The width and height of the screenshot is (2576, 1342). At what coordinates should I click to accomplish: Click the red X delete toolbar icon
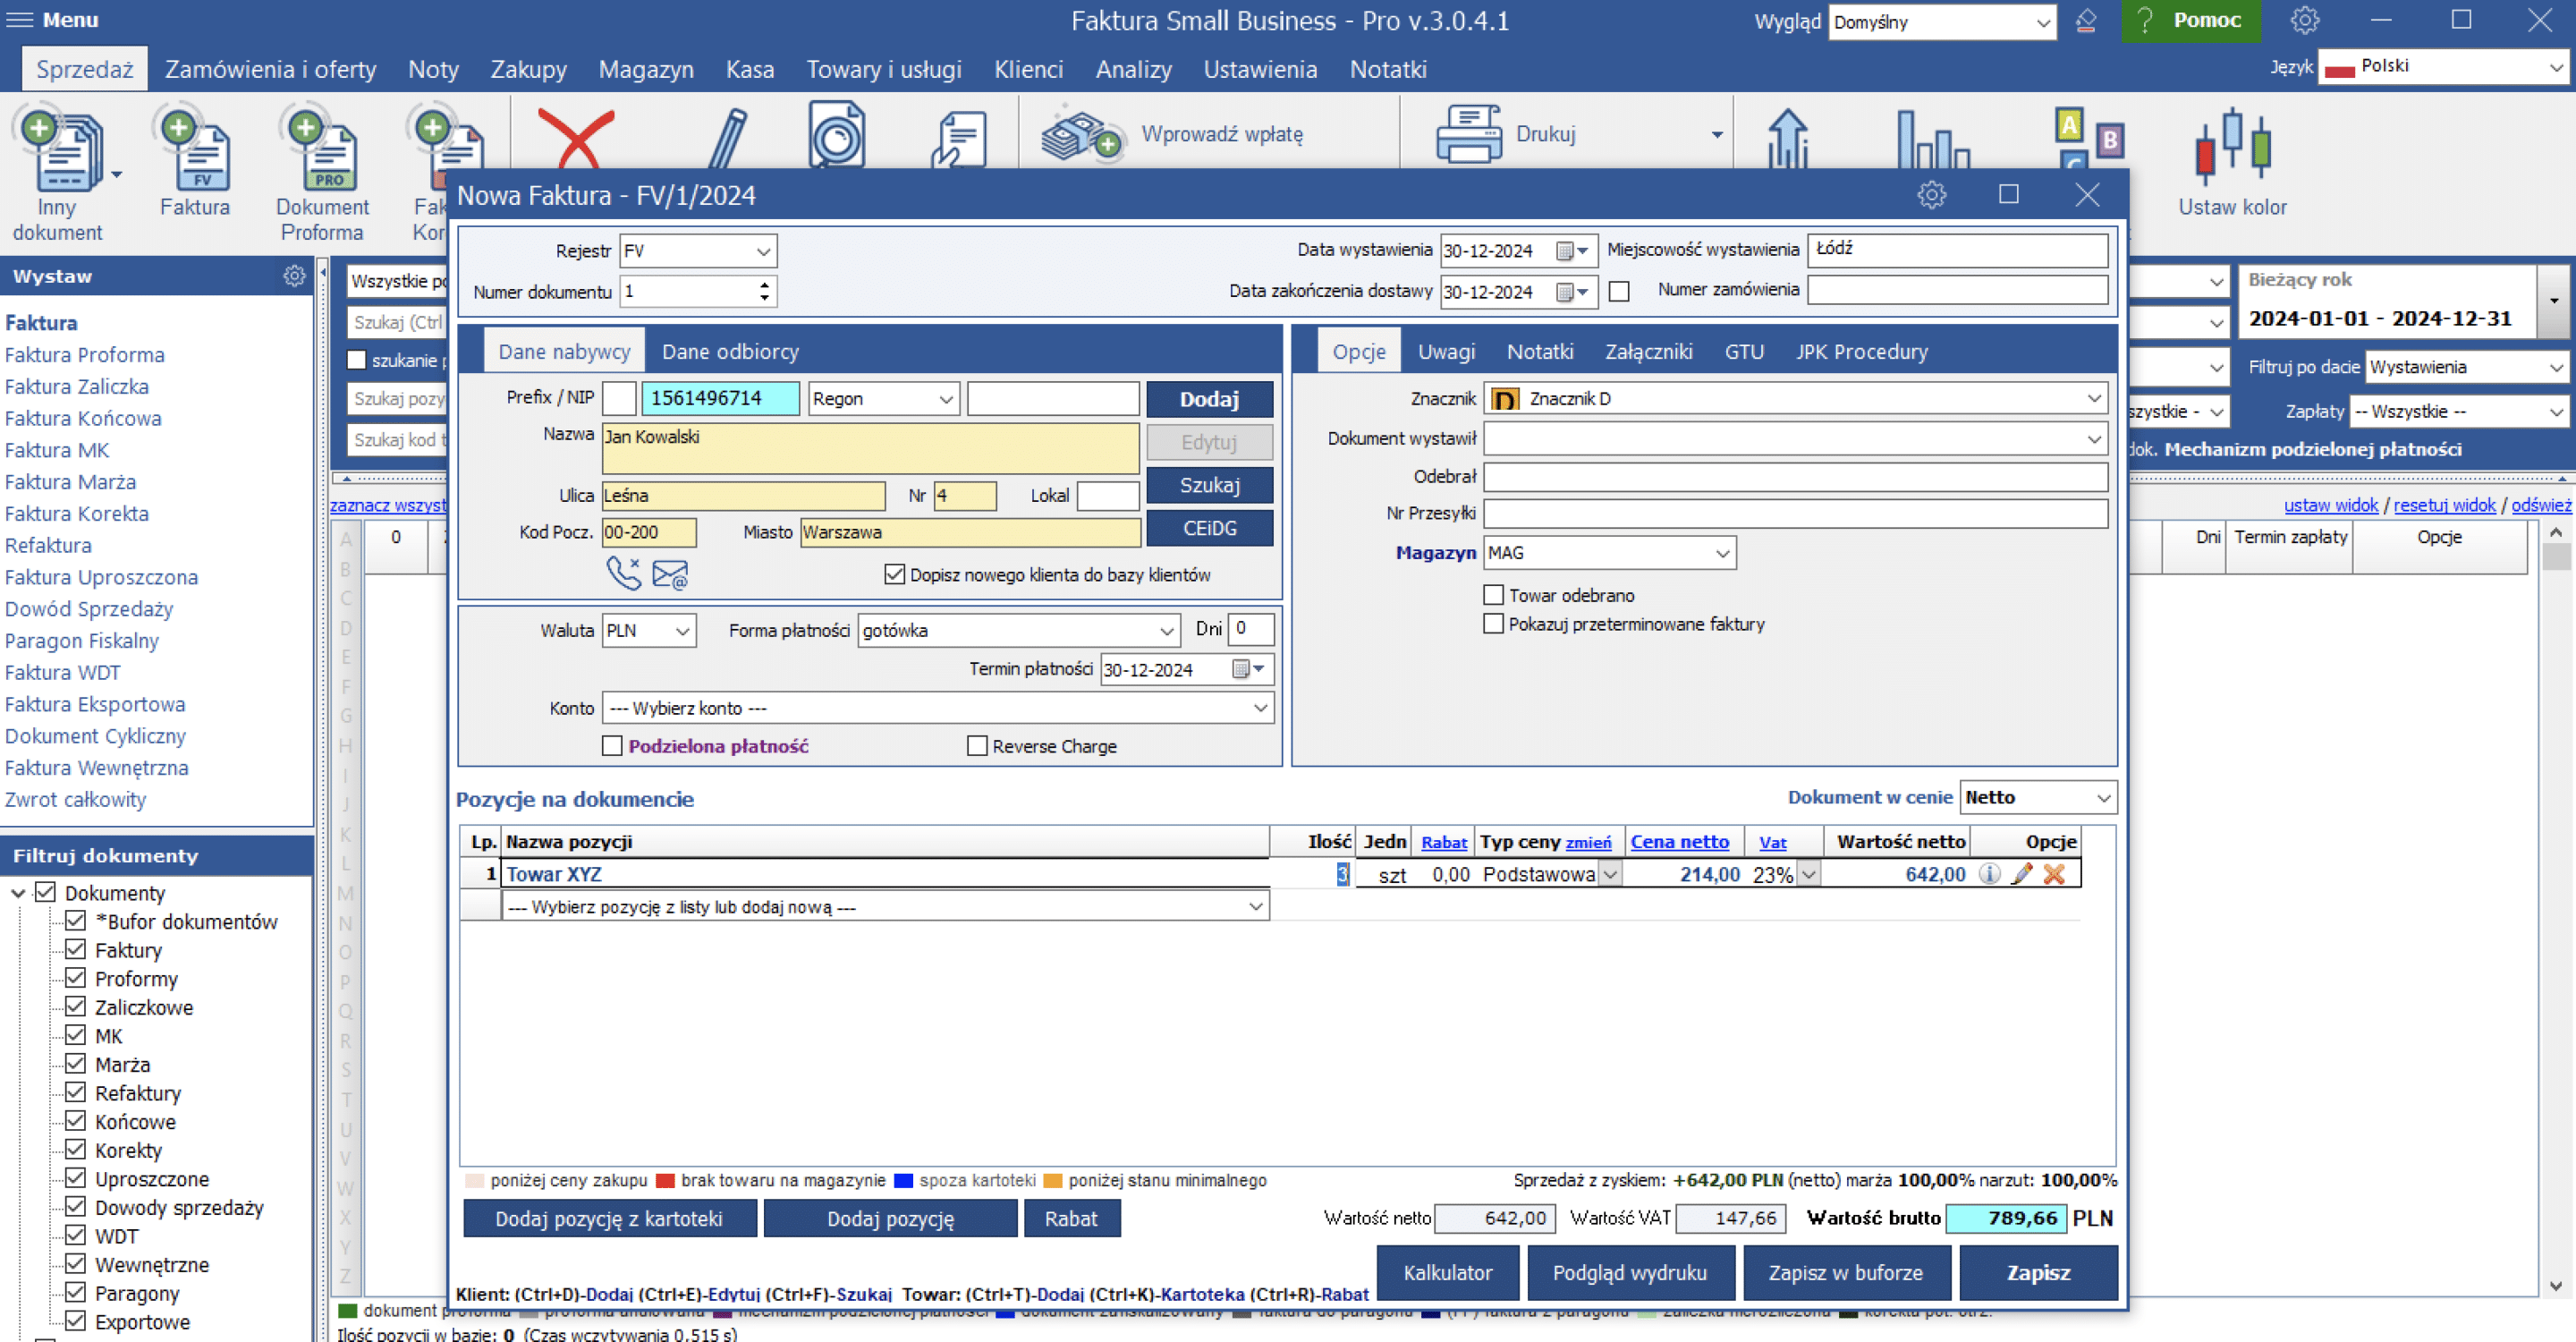pyautogui.click(x=576, y=138)
